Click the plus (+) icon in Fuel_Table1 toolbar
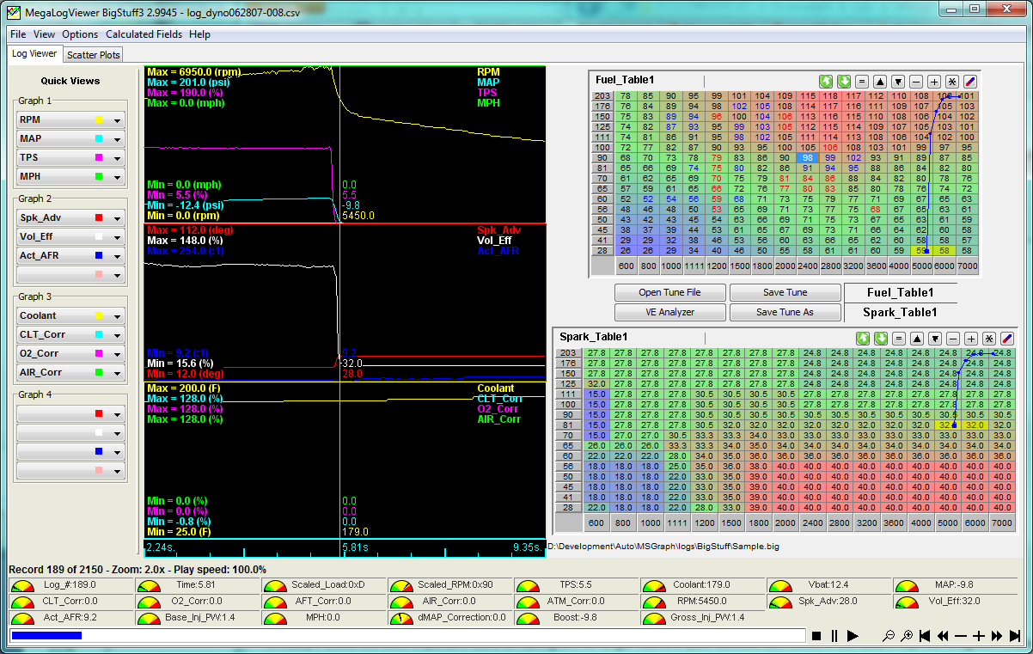The width and height of the screenshot is (1033, 654). pos(934,80)
